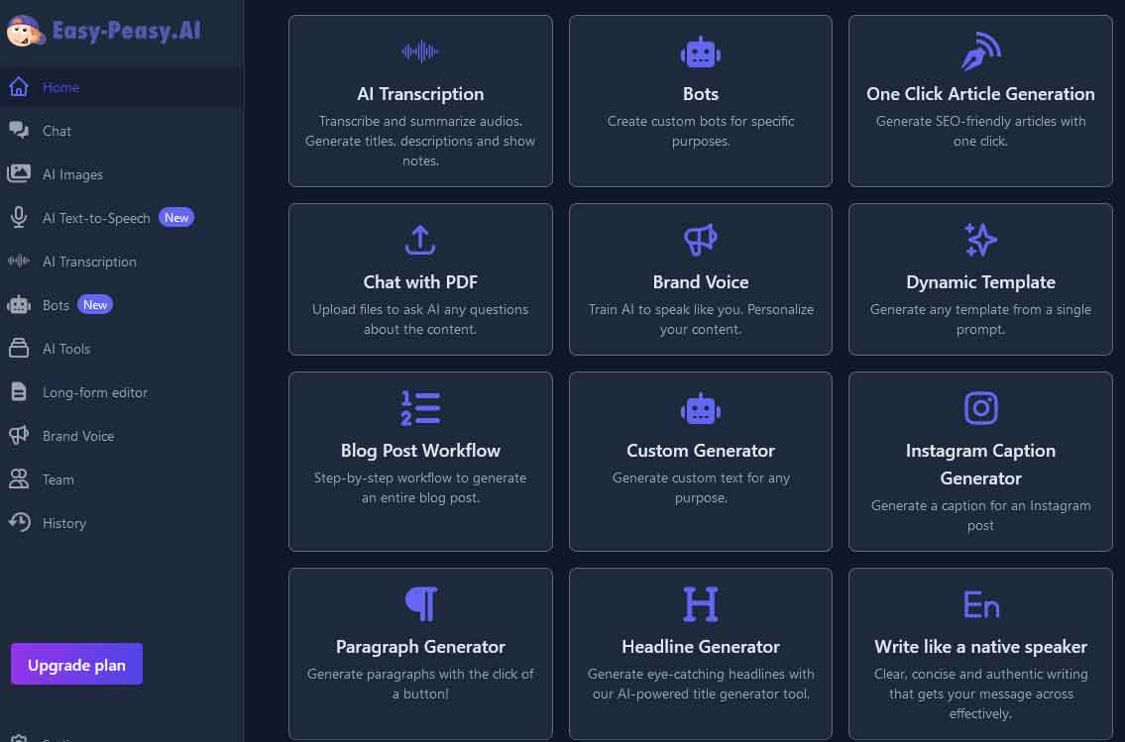Open the Team page in sidebar
Viewport: 1125px width, 742px height.
pyautogui.click(x=58, y=479)
